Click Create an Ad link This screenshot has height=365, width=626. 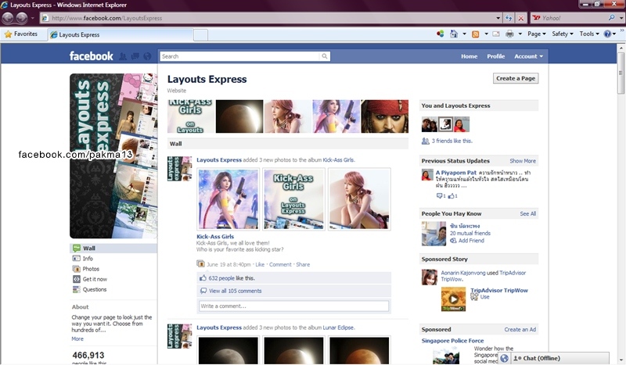pos(520,330)
